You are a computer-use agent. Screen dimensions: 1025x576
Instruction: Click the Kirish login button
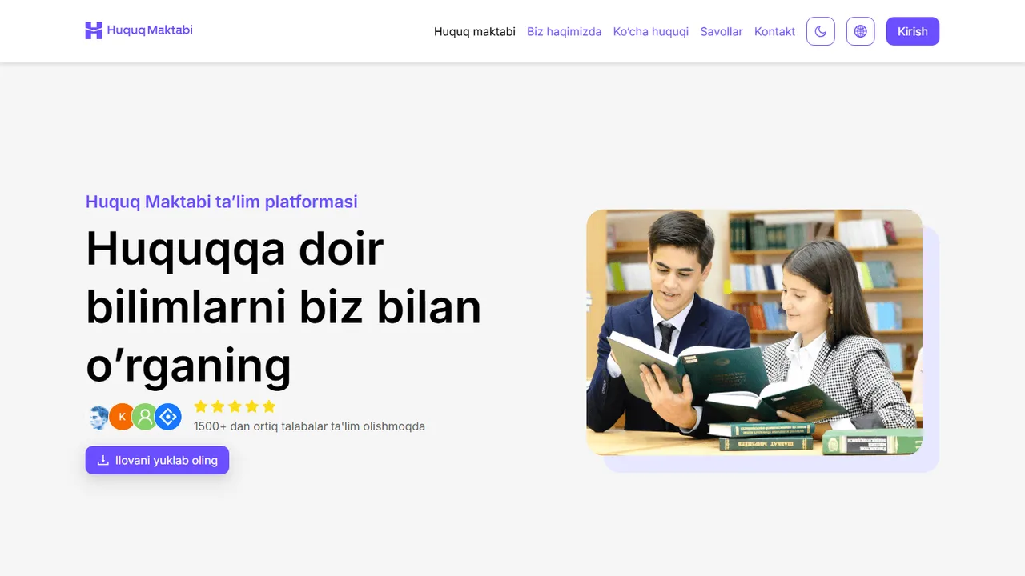[x=913, y=31]
